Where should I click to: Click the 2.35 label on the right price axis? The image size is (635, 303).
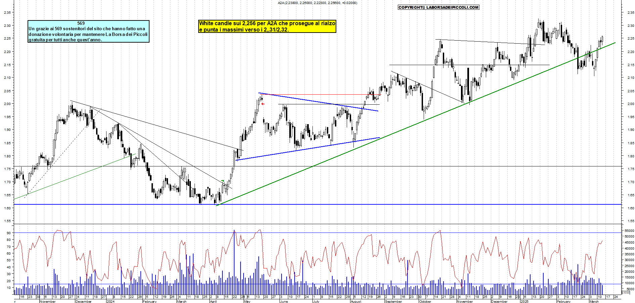click(631, 12)
